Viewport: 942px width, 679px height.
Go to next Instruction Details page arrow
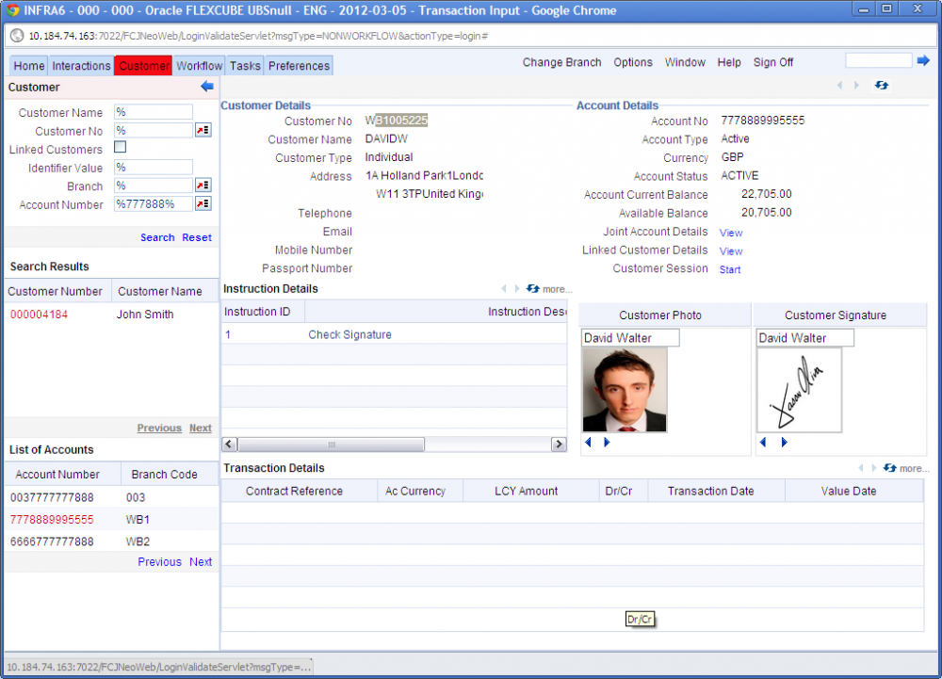coord(516,289)
